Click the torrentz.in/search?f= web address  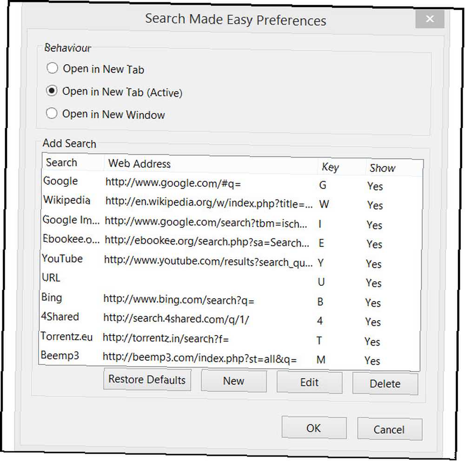point(166,338)
